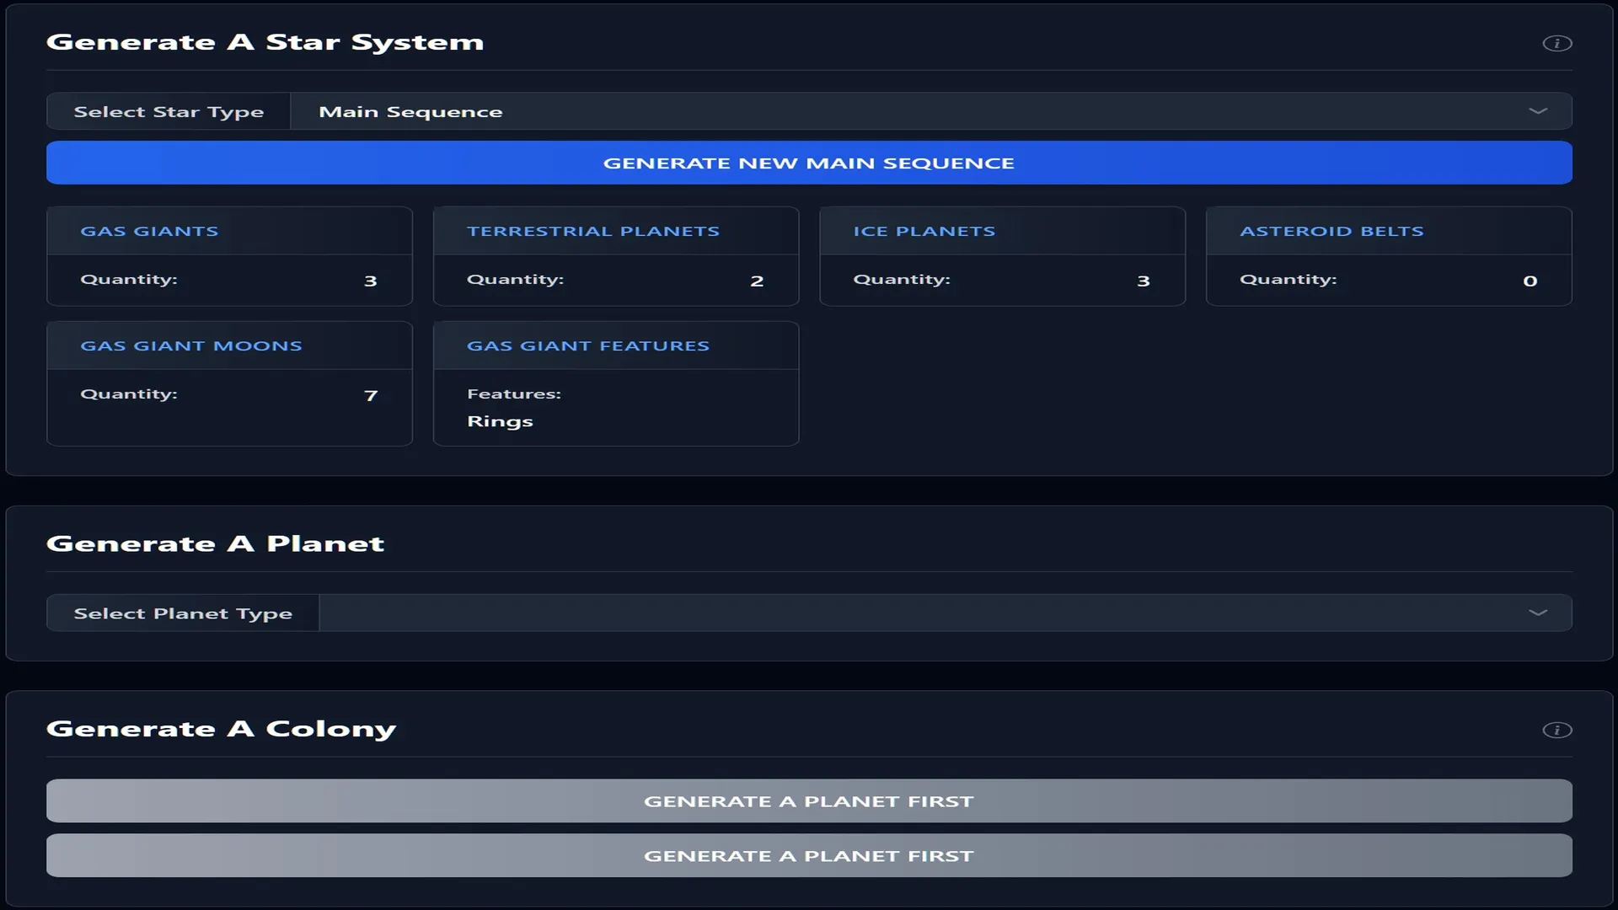Select the Asteroid Belts card header
The height and width of the screenshot is (910, 1618).
coord(1331,231)
